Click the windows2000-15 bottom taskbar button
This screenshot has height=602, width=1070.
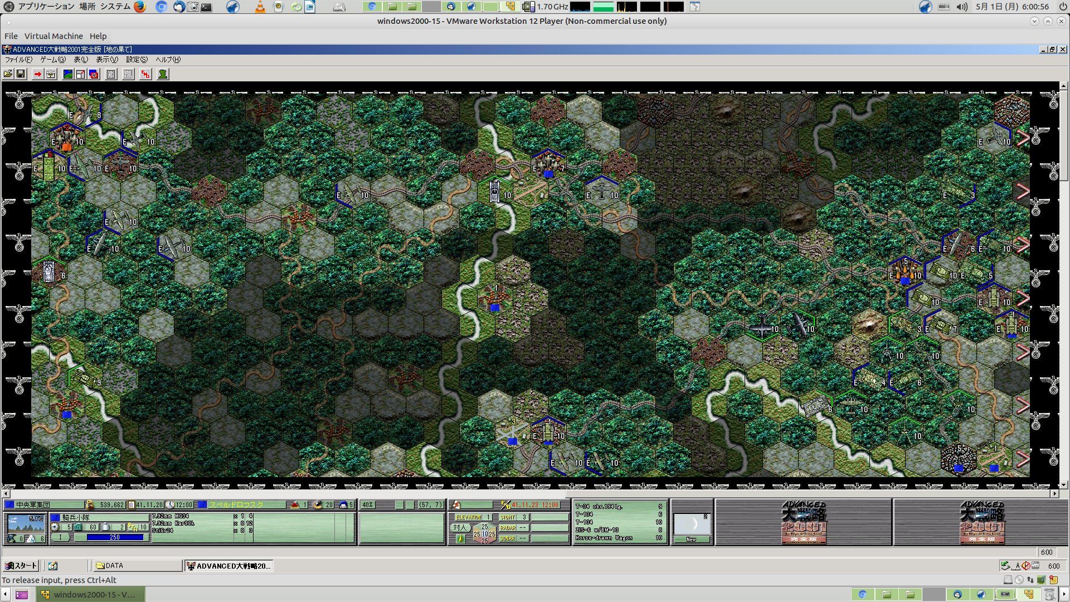(x=90, y=594)
